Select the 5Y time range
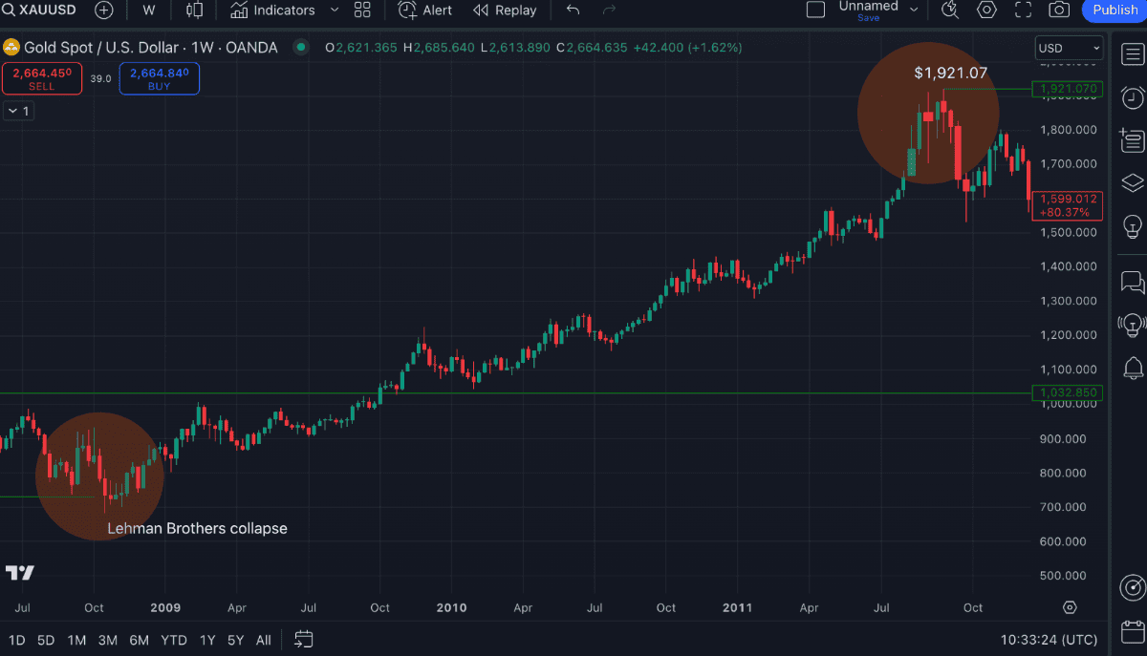Viewport: 1147px width, 656px height. (x=235, y=640)
